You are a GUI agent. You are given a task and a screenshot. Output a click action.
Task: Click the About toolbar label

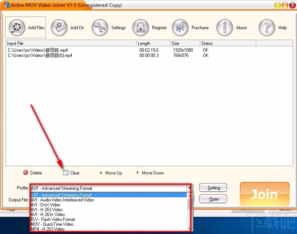coord(241,28)
